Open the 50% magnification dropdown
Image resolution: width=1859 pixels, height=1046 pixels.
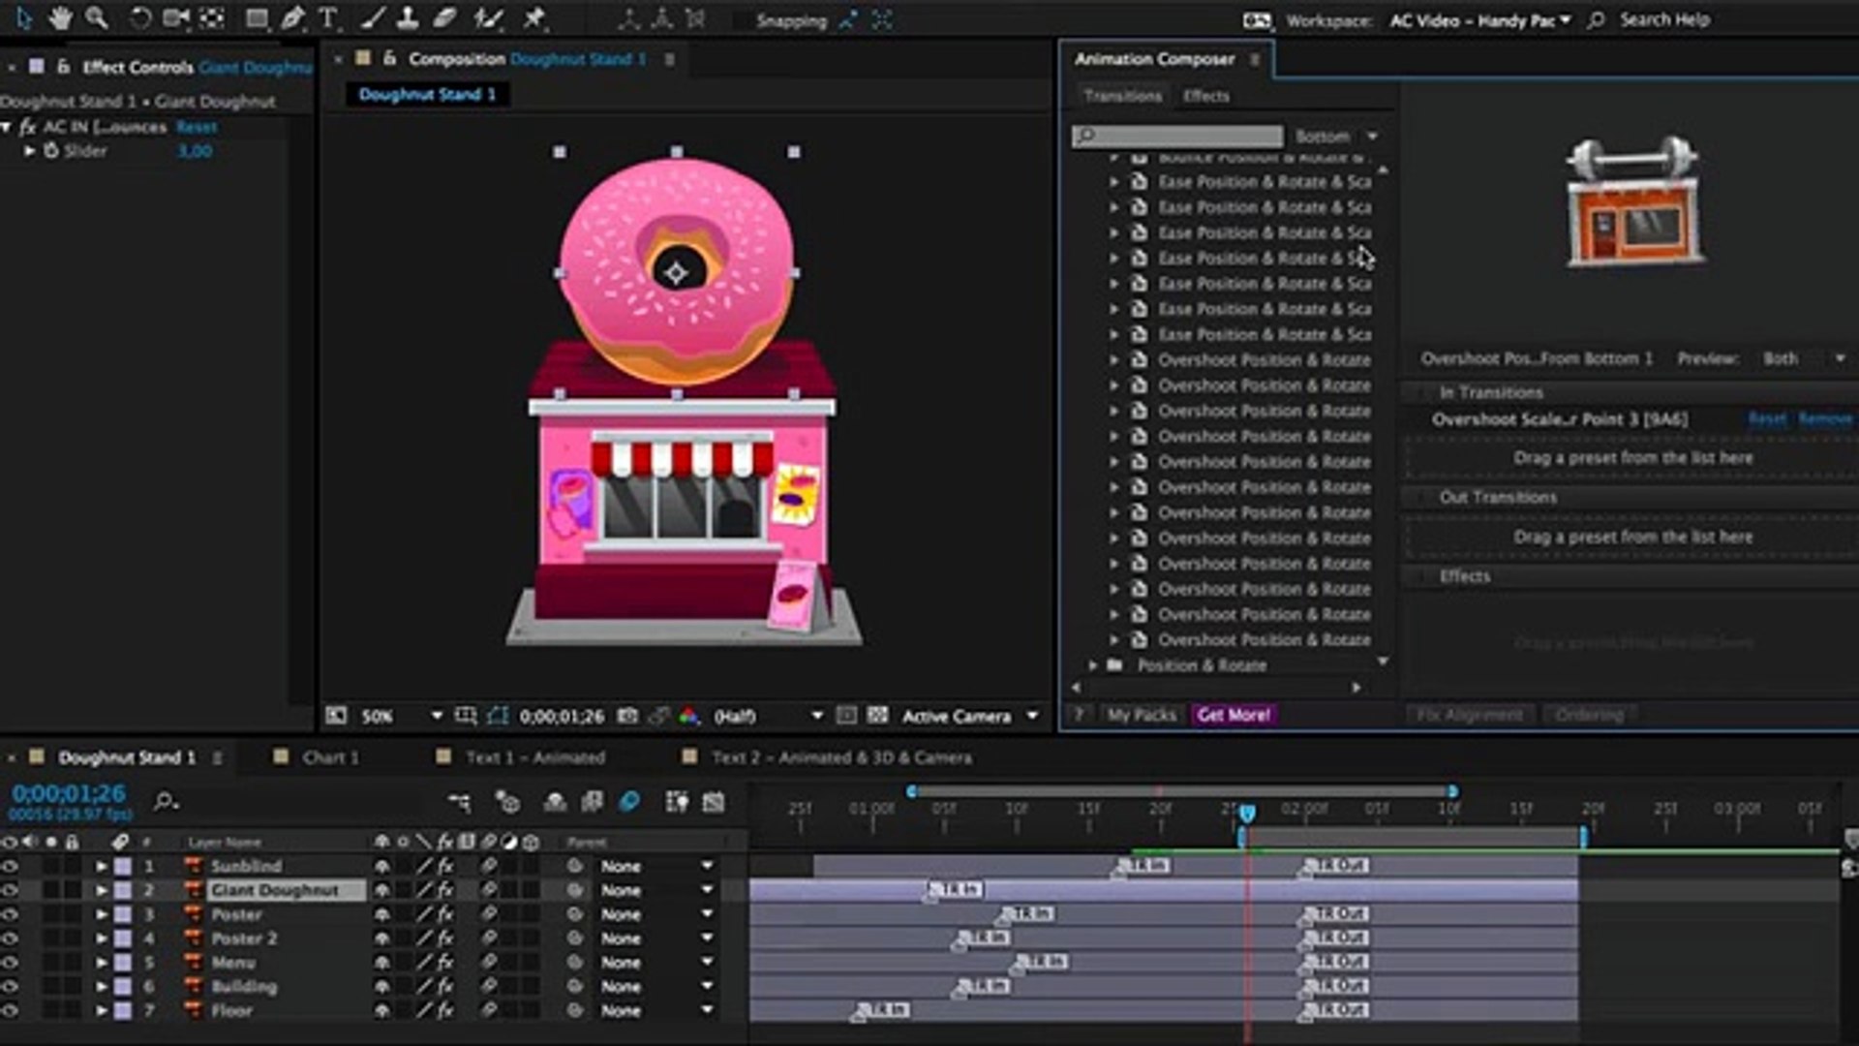(436, 716)
